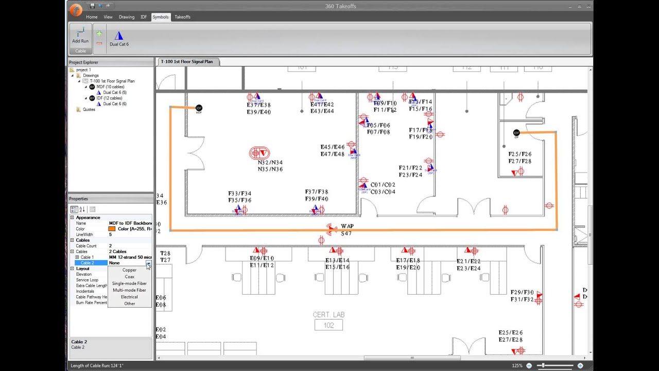Click the Undo arrow in quick access toolbar
Viewport: 659px width, 371px height.
coord(100,6)
